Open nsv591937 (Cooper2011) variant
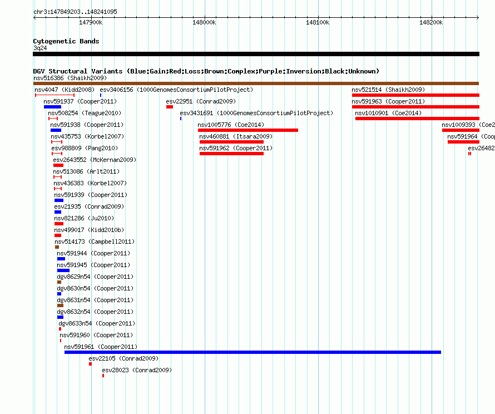495x414 pixels. [80, 101]
